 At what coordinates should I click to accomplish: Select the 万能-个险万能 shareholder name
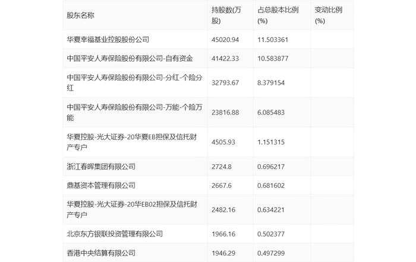point(134,112)
